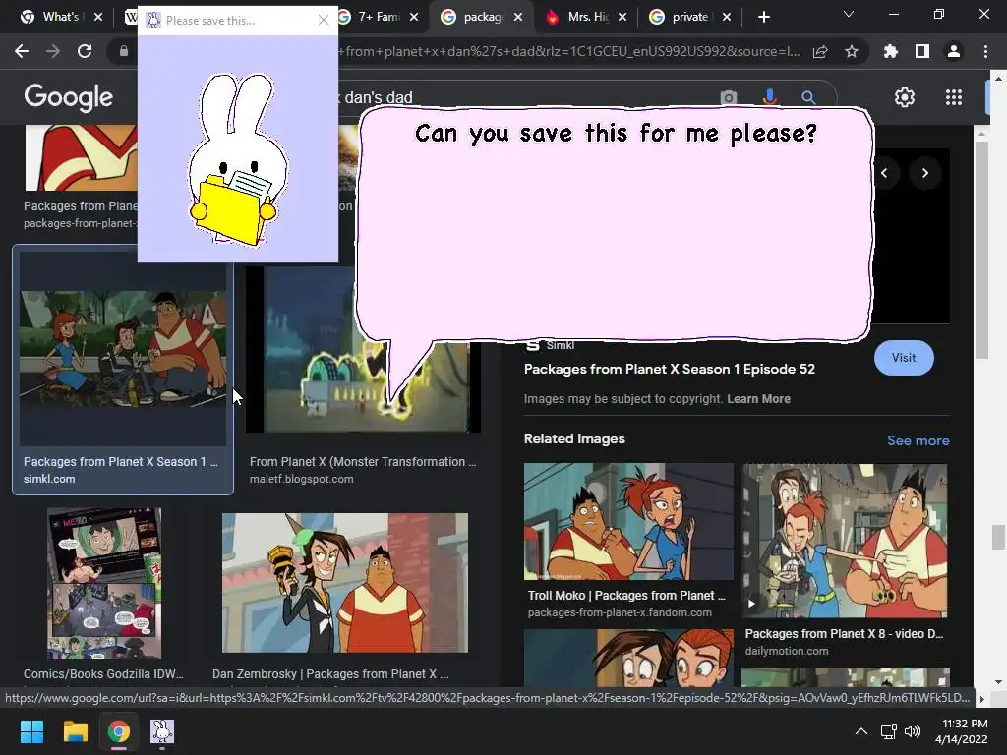This screenshot has width=1007, height=755.
Task: Reload the current page
Action: click(x=85, y=51)
